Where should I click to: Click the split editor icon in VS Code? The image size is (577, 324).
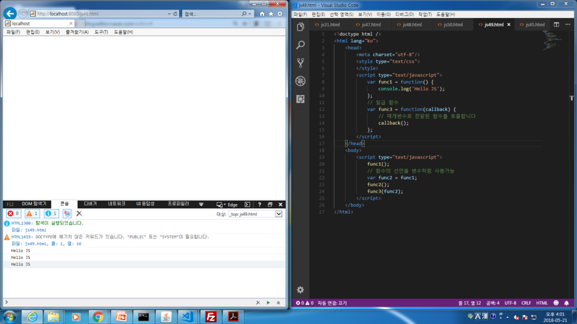click(x=557, y=24)
